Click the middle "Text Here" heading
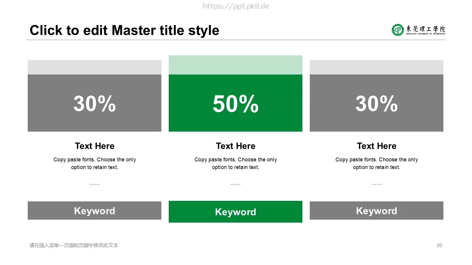 tap(235, 146)
